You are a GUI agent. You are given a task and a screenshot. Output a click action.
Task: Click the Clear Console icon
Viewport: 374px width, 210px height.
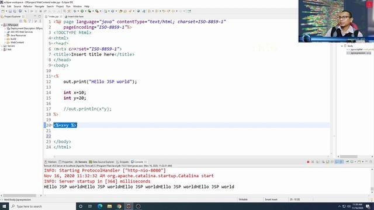(323, 162)
